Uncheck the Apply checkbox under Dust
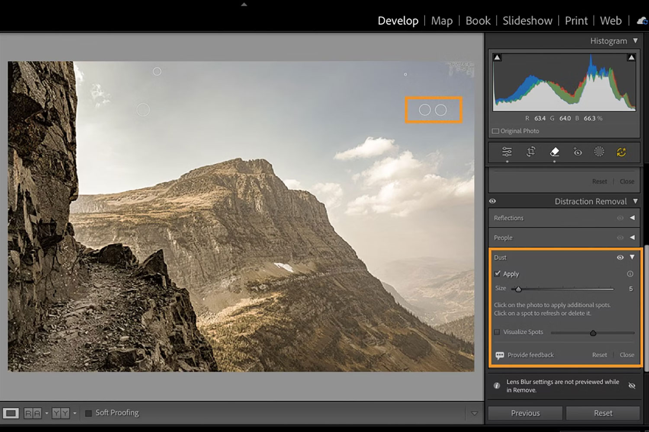This screenshot has height=432, width=649. pos(498,274)
